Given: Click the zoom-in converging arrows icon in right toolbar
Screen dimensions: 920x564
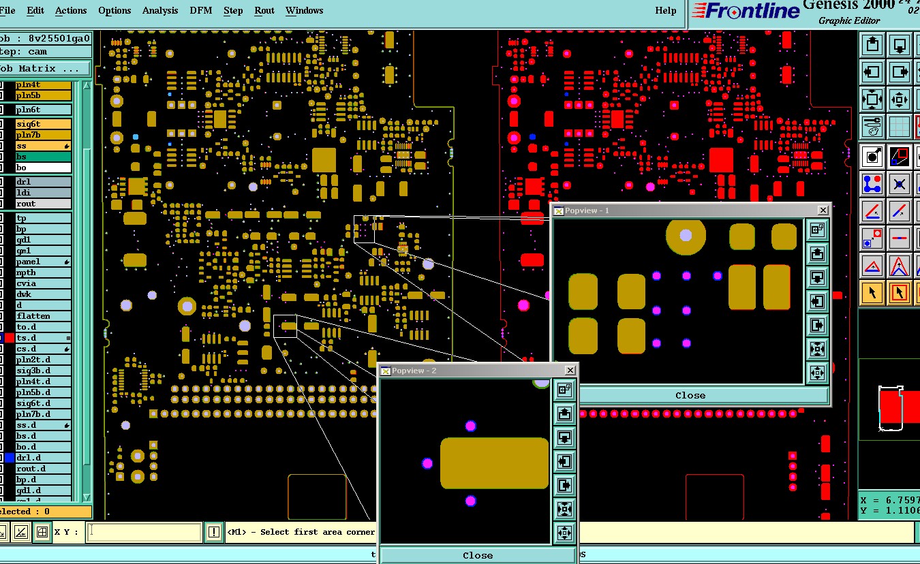Looking at the screenshot, I should pyautogui.click(x=900, y=99).
